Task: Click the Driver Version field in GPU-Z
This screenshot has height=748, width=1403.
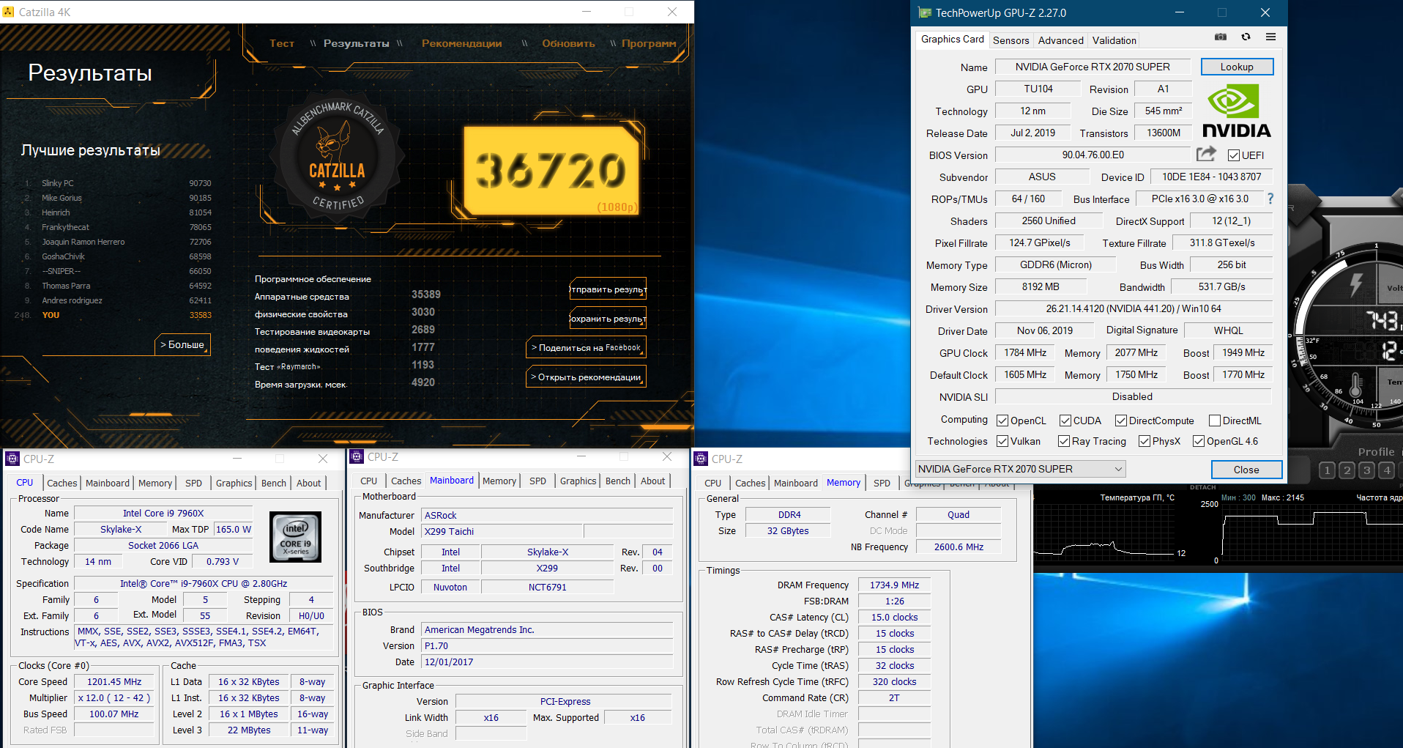Action: click(x=1133, y=308)
